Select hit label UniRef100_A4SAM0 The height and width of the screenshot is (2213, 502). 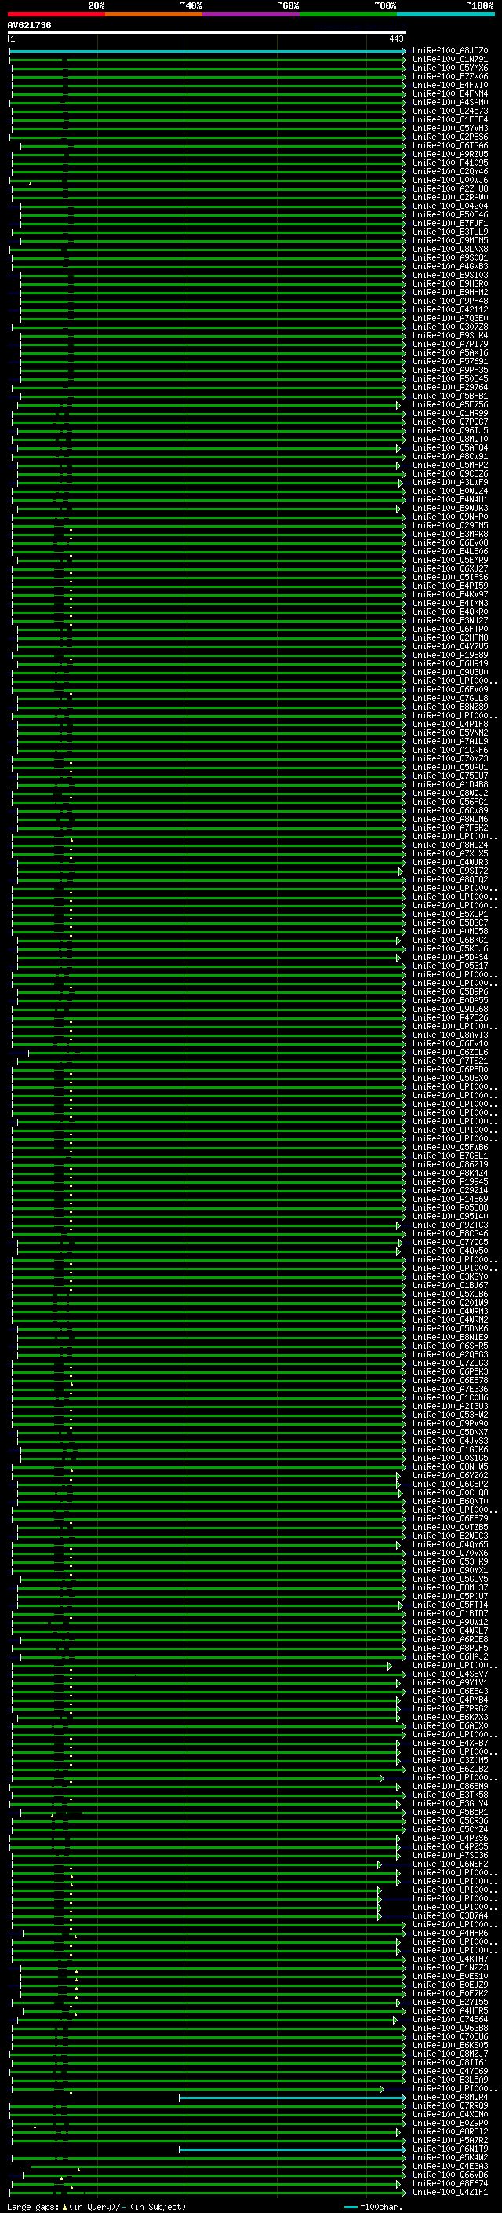pyautogui.click(x=450, y=102)
